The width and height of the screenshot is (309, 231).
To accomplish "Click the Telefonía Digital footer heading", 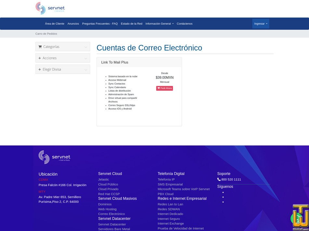I will tap(171, 174).
